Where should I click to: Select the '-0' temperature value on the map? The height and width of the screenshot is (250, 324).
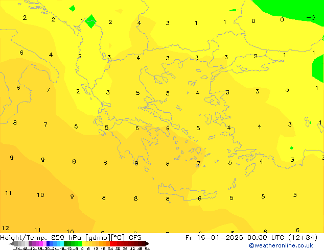(x=311, y=18)
